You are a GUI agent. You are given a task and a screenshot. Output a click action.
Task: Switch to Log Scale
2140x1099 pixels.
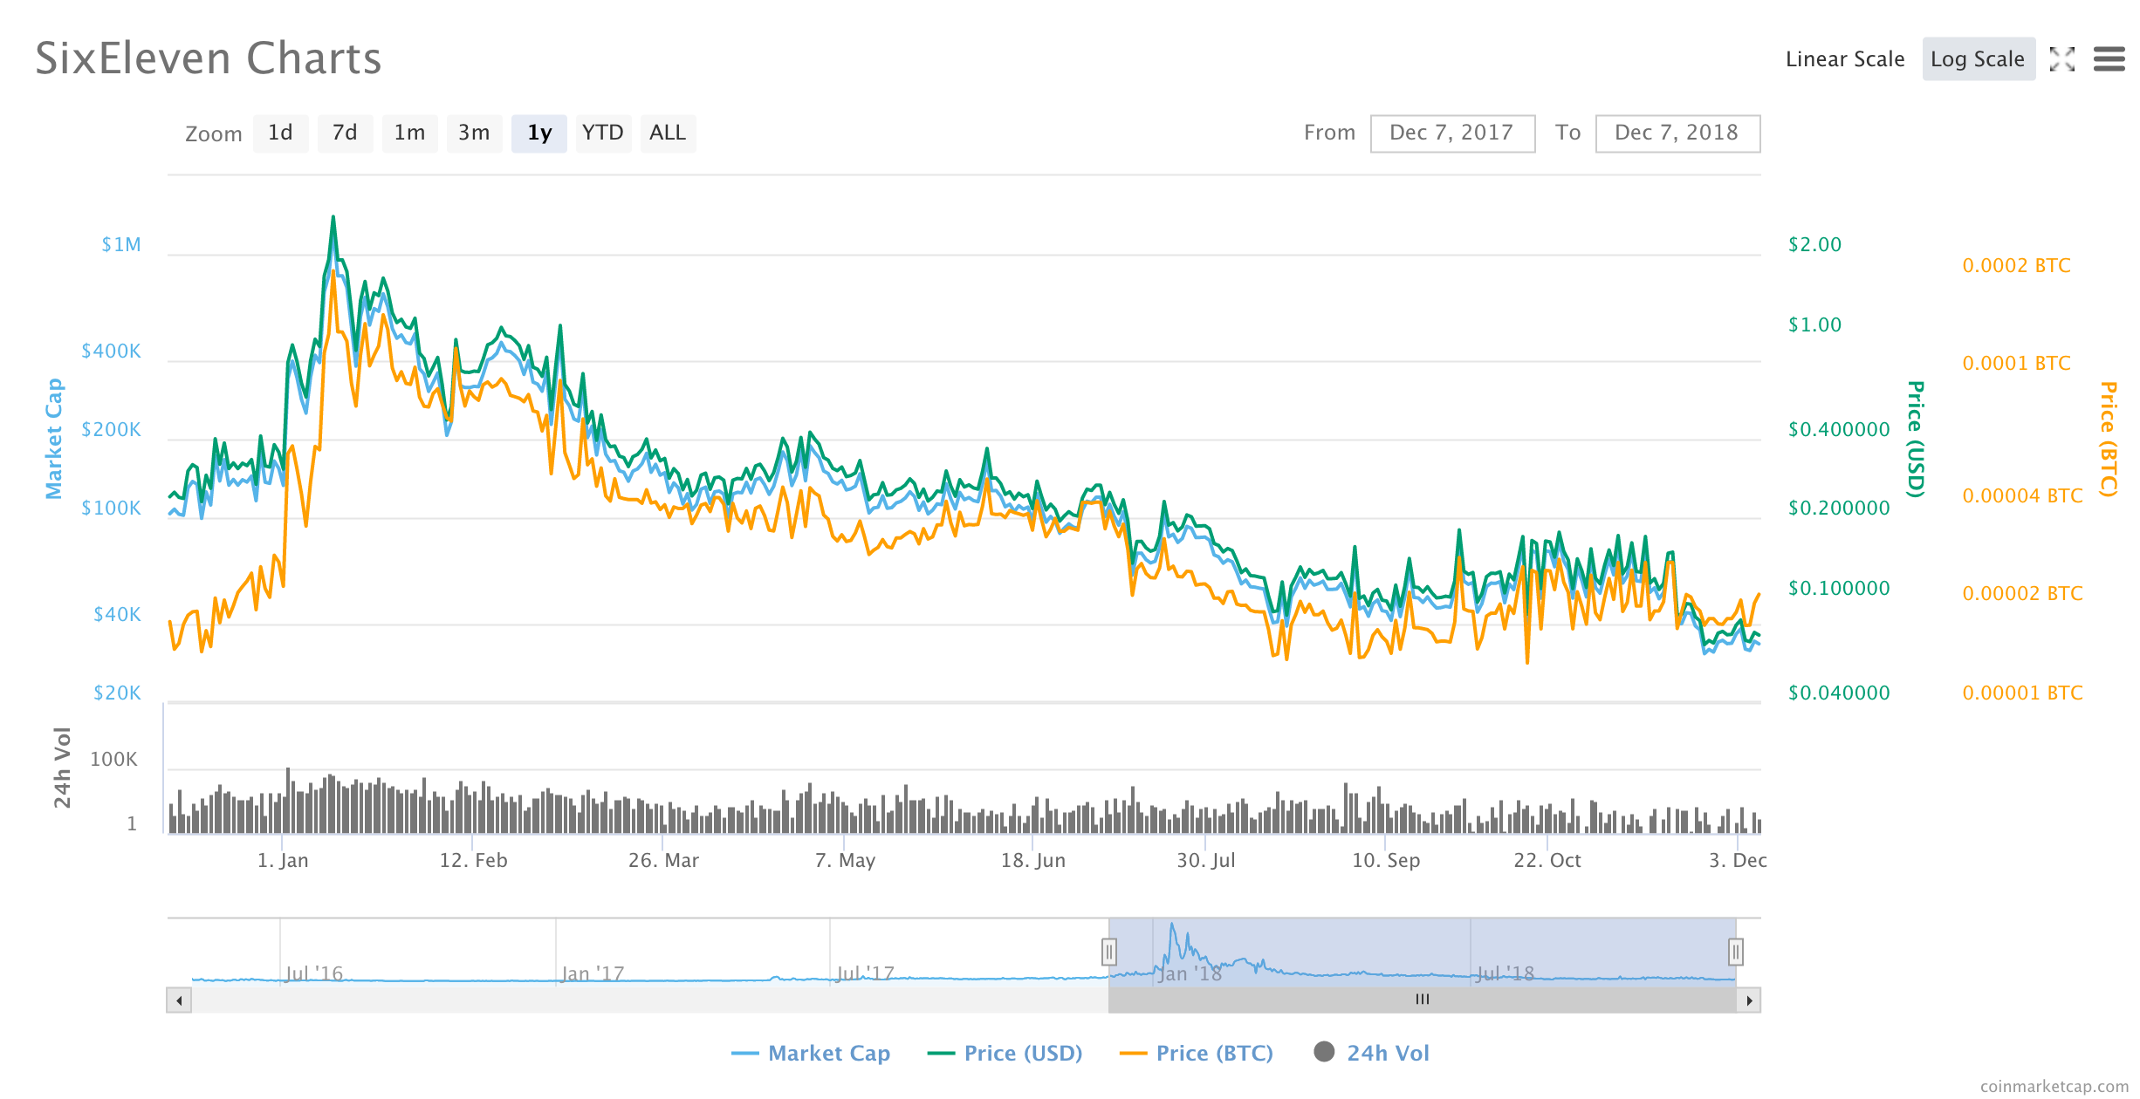tap(1978, 59)
